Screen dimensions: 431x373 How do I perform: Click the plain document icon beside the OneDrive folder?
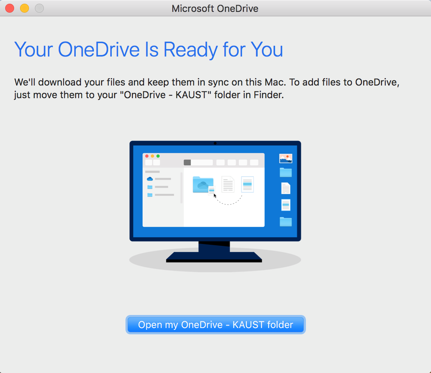[228, 184]
